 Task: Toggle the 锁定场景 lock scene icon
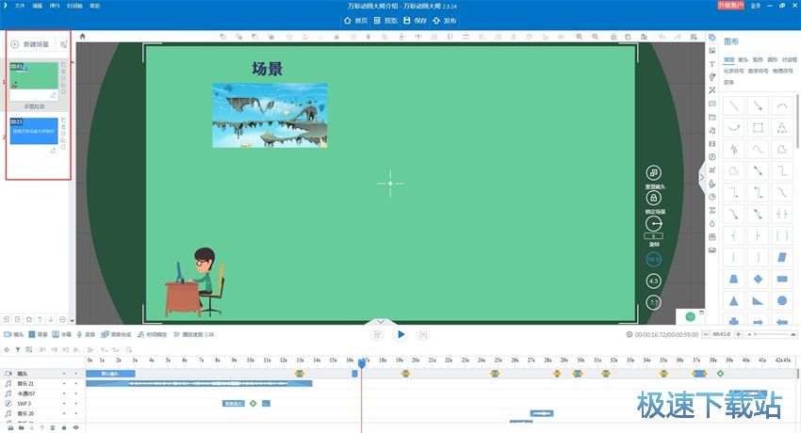pos(653,198)
